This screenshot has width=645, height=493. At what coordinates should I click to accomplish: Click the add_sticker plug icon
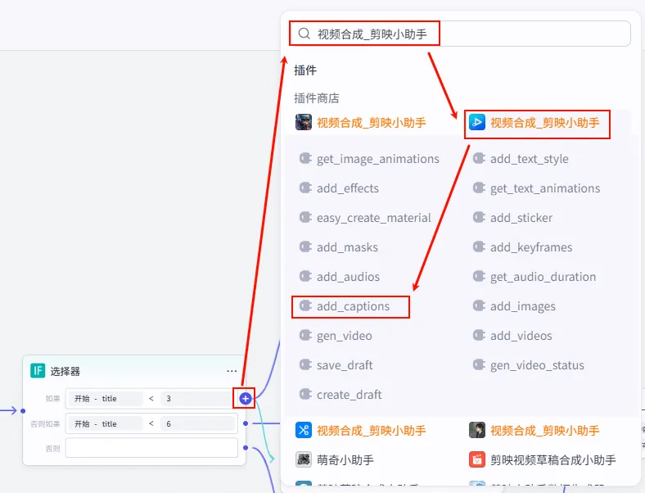click(x=479, y=217)
